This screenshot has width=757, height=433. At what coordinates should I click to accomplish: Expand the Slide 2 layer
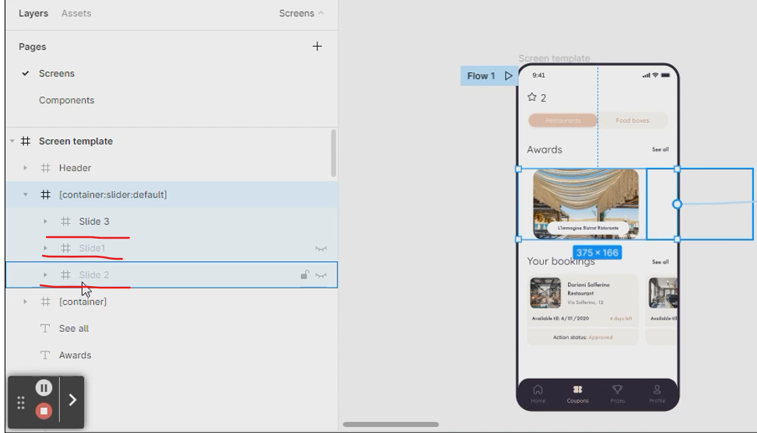(45, 275)
